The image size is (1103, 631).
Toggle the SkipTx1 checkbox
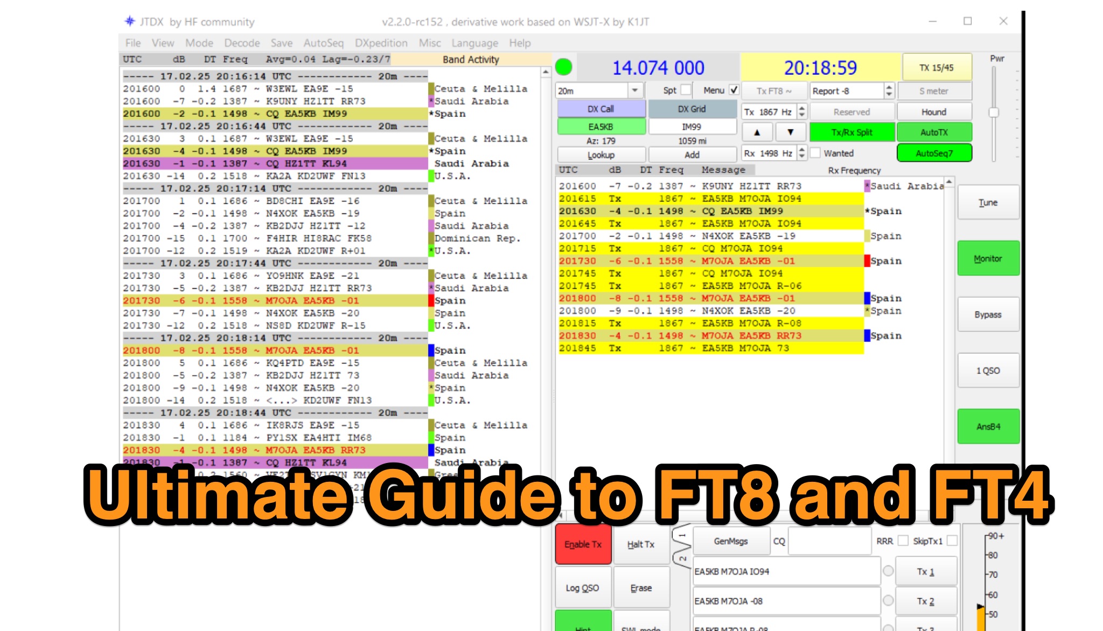tap(952, 541)
